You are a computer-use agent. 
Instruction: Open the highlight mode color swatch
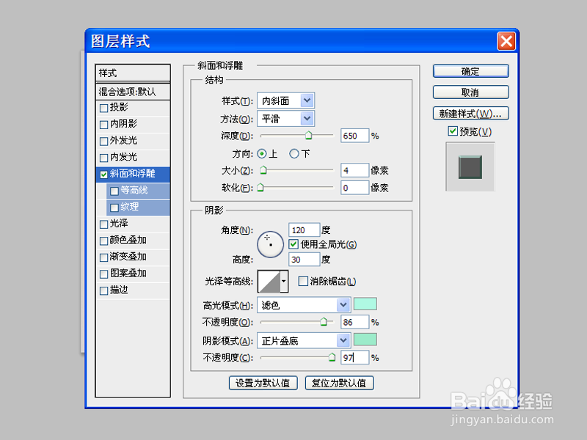[x=365, y=304]
